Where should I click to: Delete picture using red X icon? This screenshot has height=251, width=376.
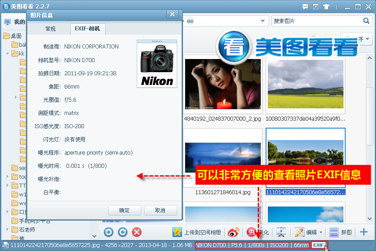(x=137, y=232)
